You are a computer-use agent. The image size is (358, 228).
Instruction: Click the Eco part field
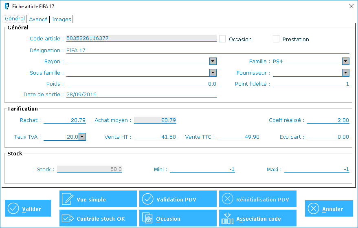click(328, 137)
